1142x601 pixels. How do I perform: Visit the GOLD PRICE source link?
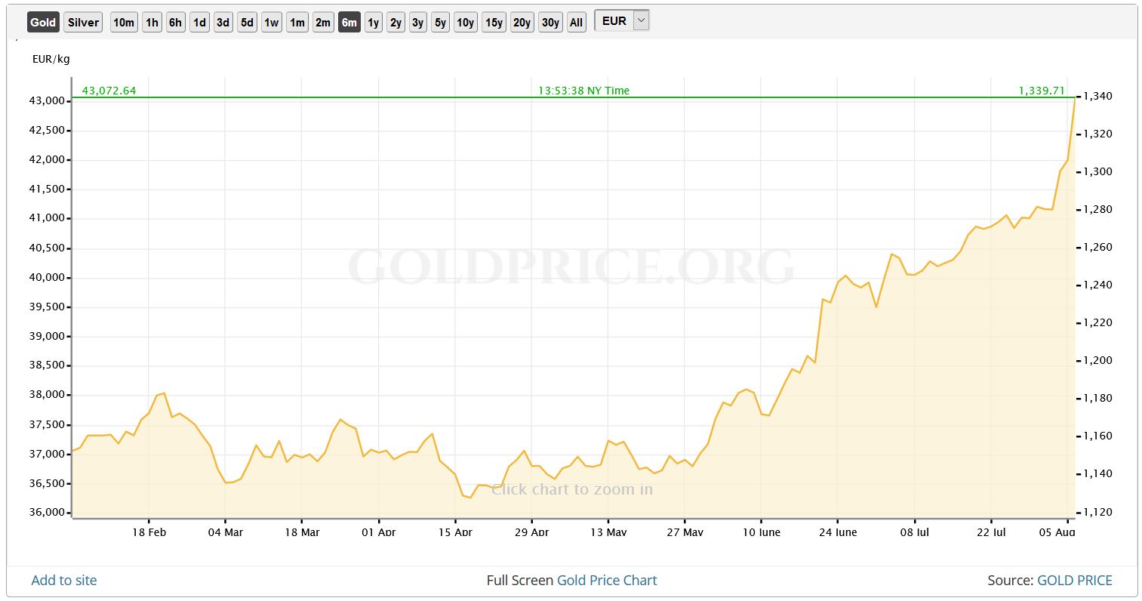[x=1075, y=580]
